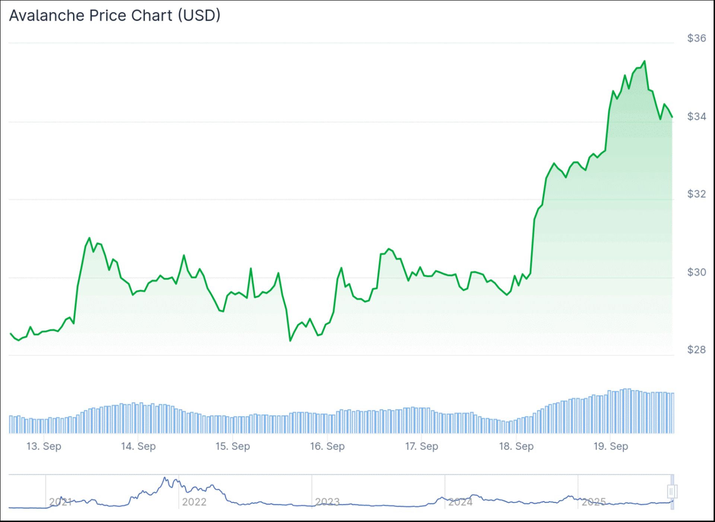Select the 14. Sep date label
The image size is (715, 522).
(138, 446)
